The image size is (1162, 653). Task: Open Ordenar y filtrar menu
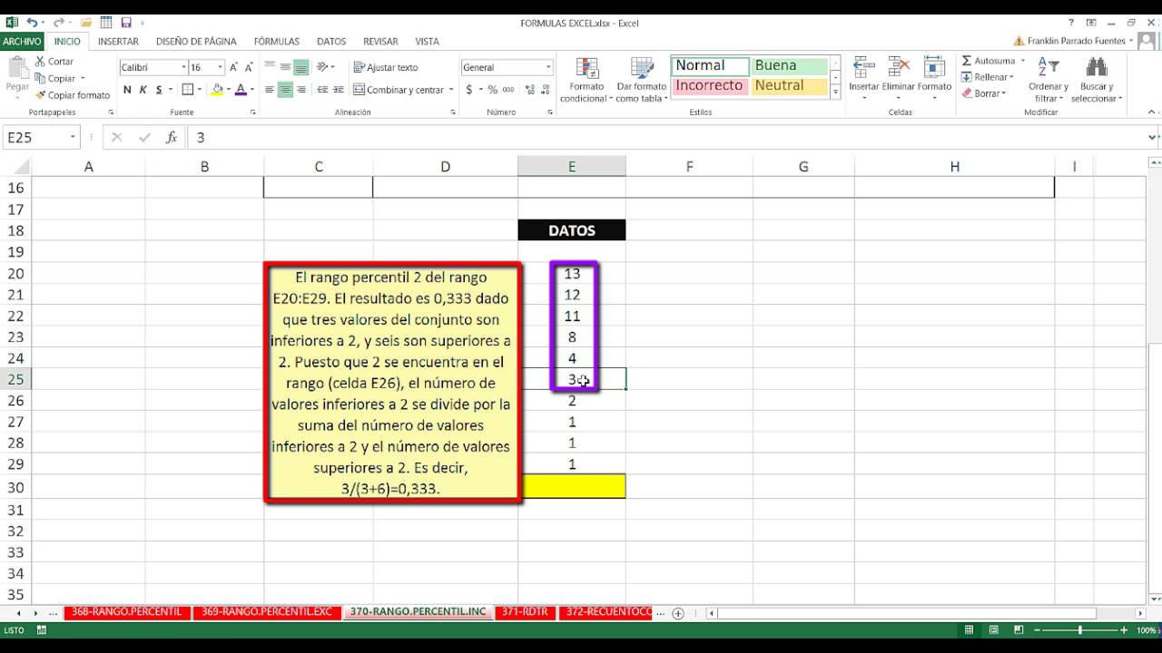1048,80
